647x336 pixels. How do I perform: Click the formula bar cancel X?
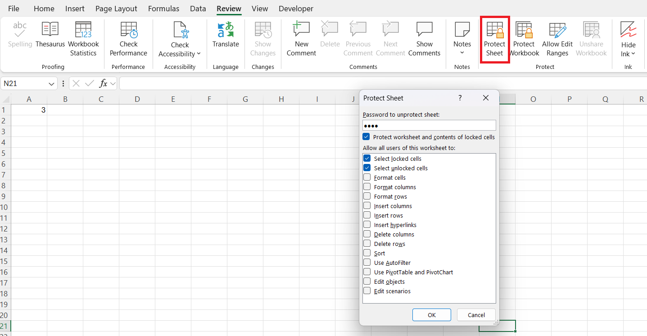pos(76,83)
